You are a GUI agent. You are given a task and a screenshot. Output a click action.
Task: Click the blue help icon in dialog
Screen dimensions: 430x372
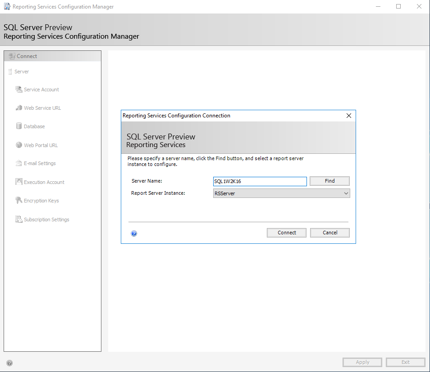coord(134,233)
